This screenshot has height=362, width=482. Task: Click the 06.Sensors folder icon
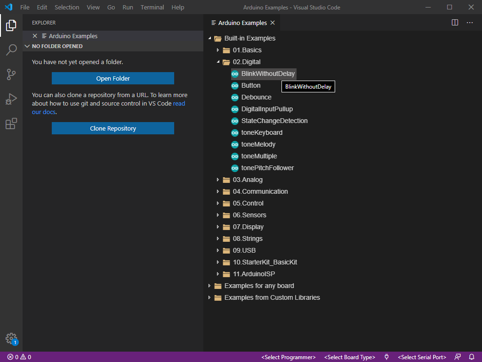coord(226,215)
